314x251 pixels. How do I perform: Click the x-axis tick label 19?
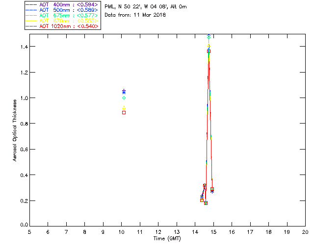[x=287, y=232]
